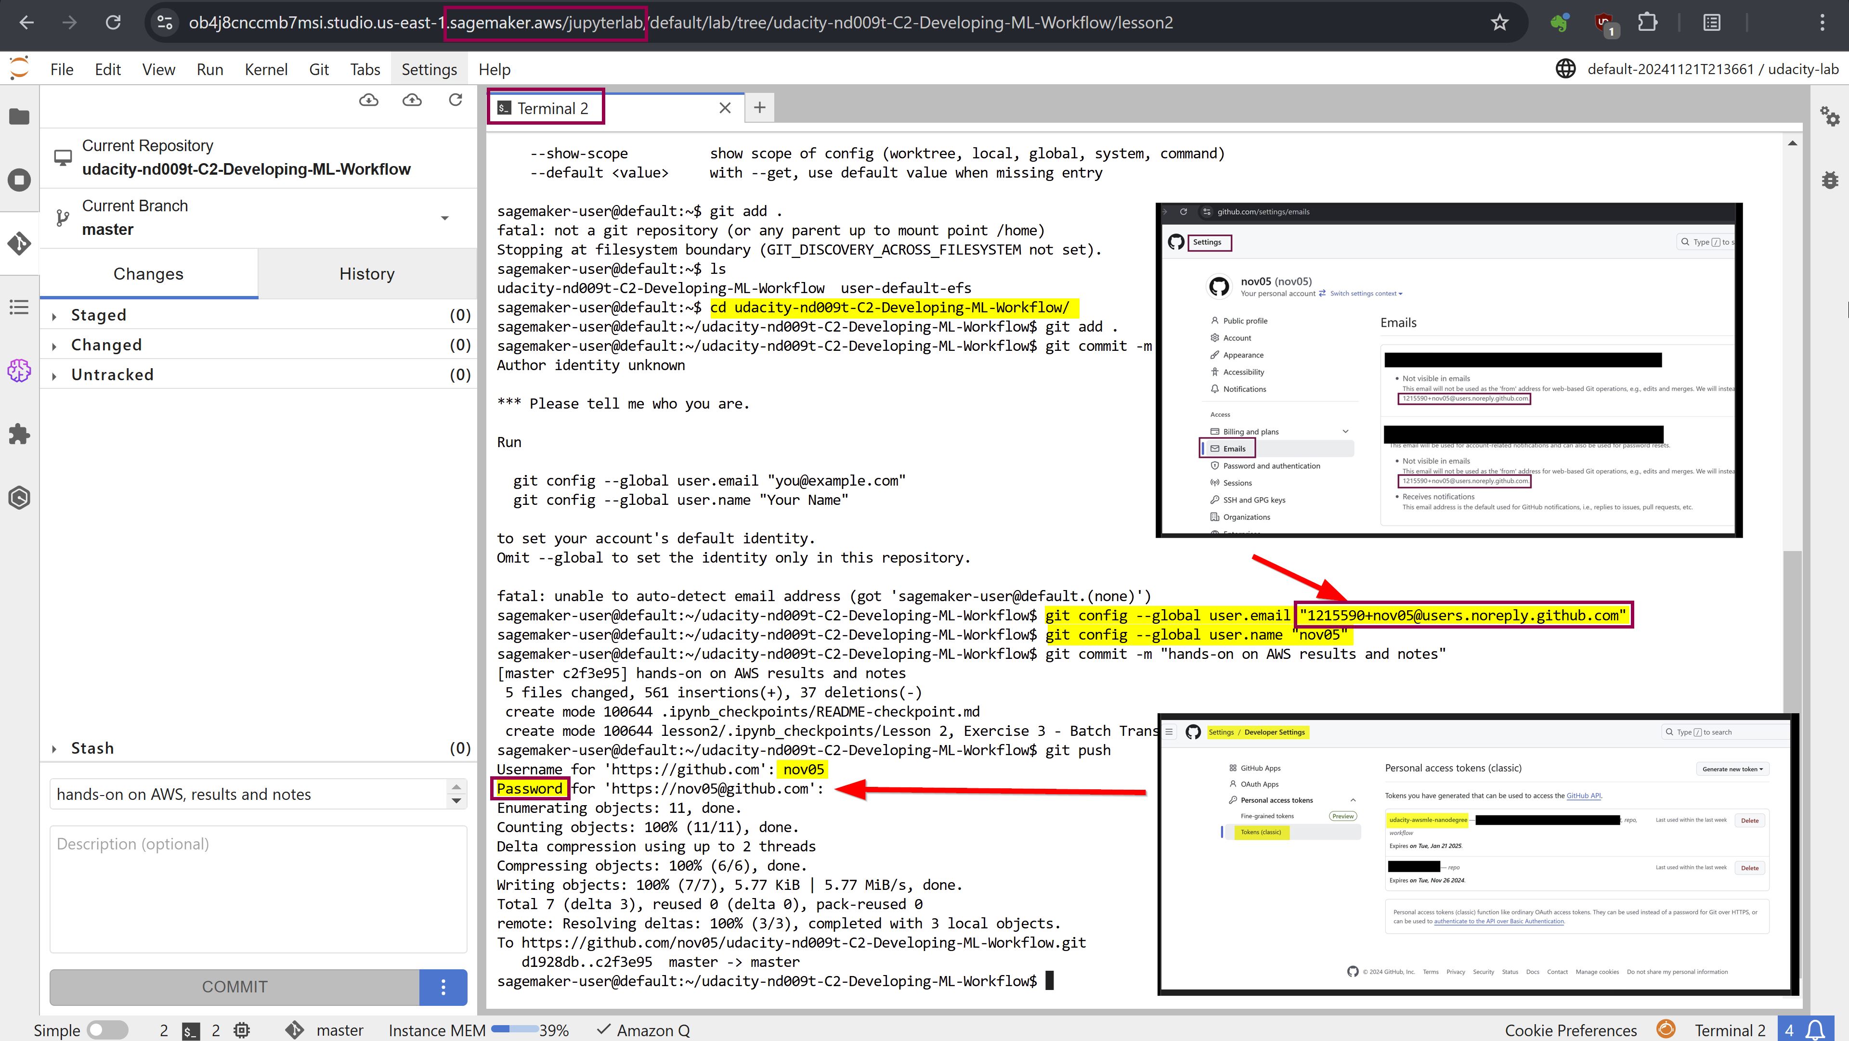Click the Instance MEM usage bar
This screenshot has width=1849, height=1041.
click(514, 1030)
